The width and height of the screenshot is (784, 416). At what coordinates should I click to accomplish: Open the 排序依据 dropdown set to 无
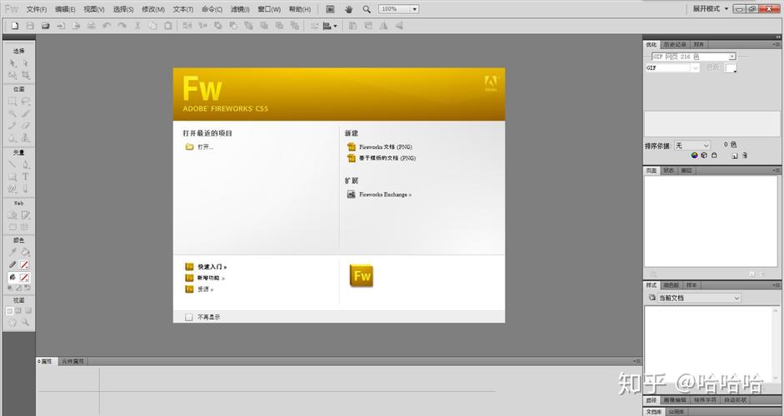[692, 146]
